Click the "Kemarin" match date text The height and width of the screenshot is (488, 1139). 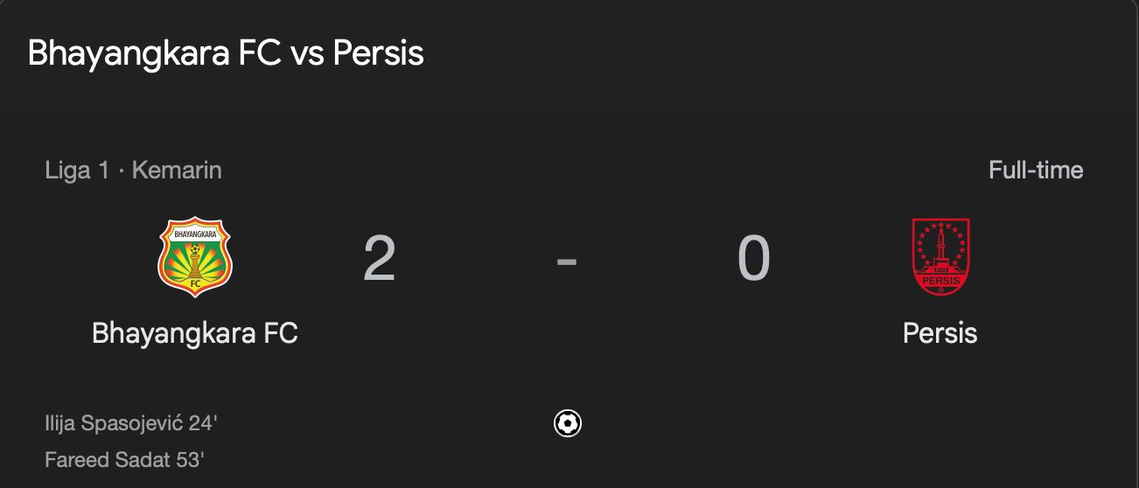click(x=177, y=170)
